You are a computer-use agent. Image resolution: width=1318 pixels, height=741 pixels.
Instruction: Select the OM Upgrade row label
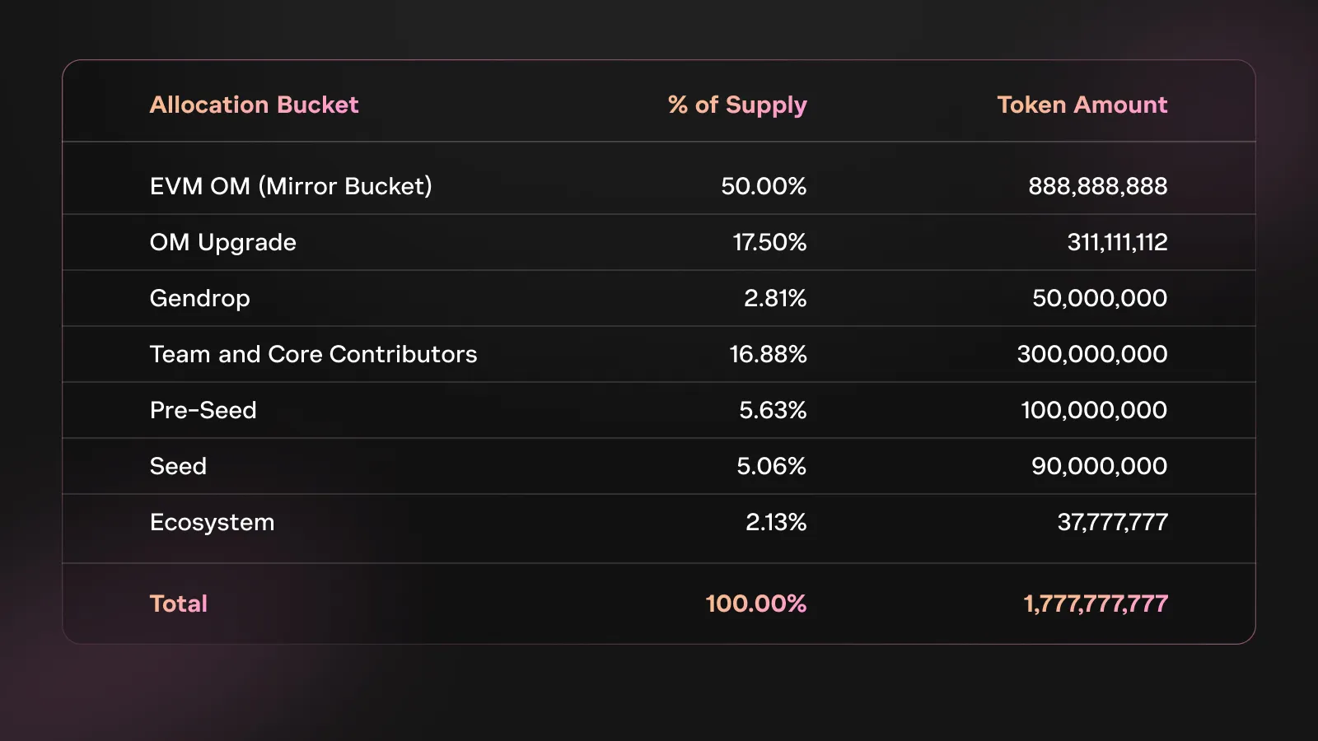pyautogui.click(x=222, y=242)
